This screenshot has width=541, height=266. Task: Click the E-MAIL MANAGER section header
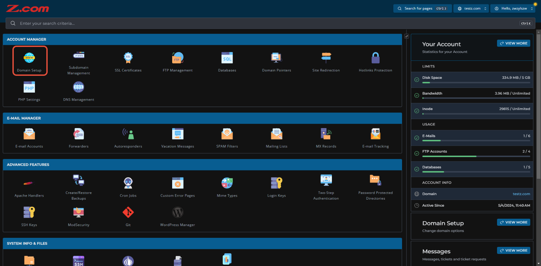click(x=202, y=118)
